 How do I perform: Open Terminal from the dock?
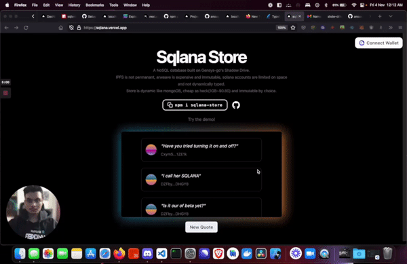[176, 254]
